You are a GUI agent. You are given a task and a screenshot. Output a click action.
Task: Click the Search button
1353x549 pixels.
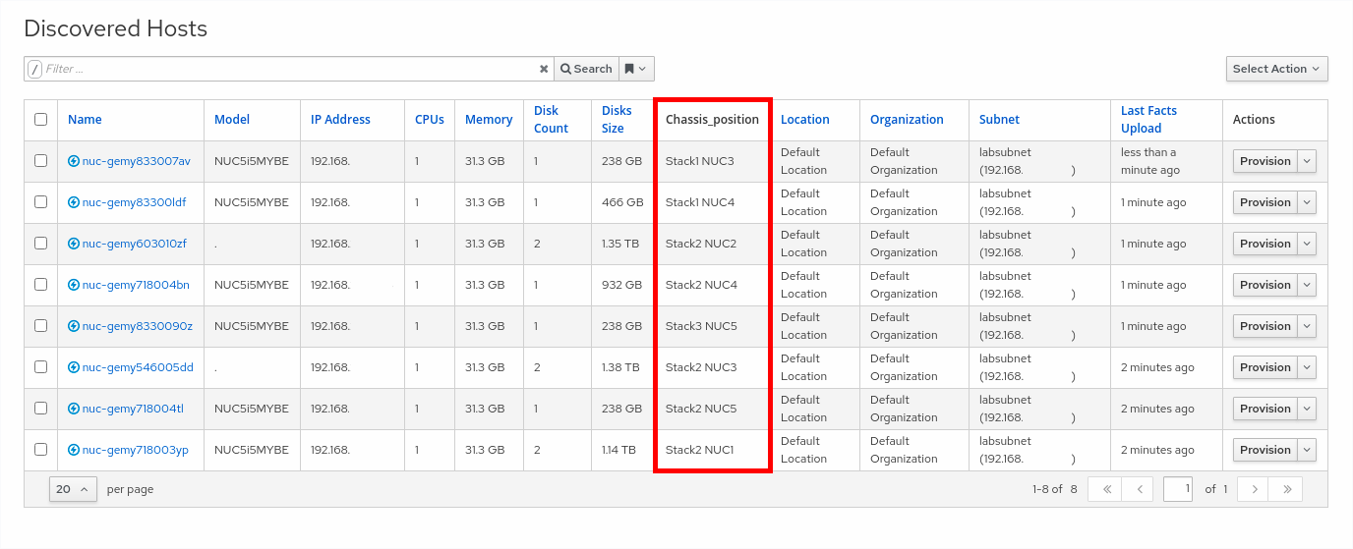click(x=586, y=69)
